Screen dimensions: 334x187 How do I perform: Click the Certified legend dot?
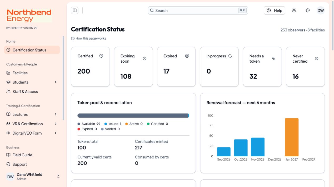pos(148,124)
